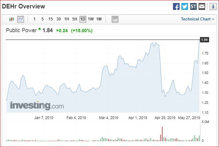The width and height of the screenshot is (219, 147).
Task: Select the 1 minute interval
Action: pos(34,19)
